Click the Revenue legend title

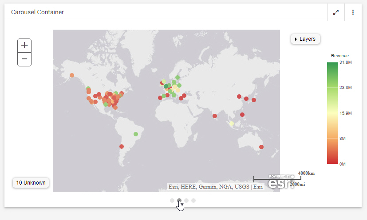(x=340, y=56)
